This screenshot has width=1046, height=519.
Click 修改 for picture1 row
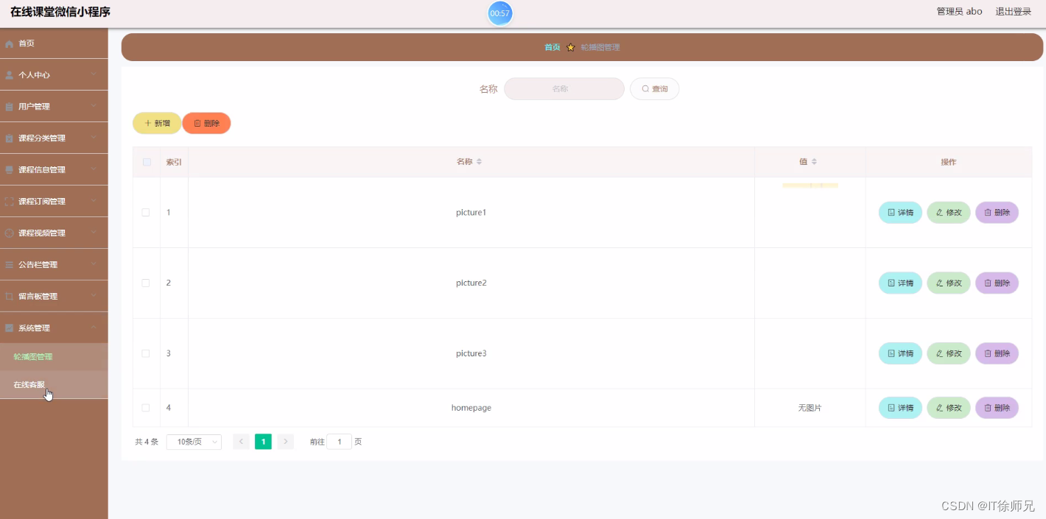949,213
